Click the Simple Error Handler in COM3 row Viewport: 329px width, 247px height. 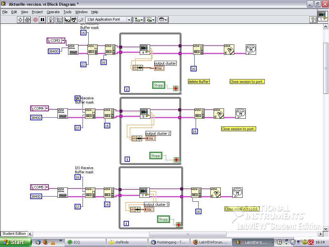[251, 50]
